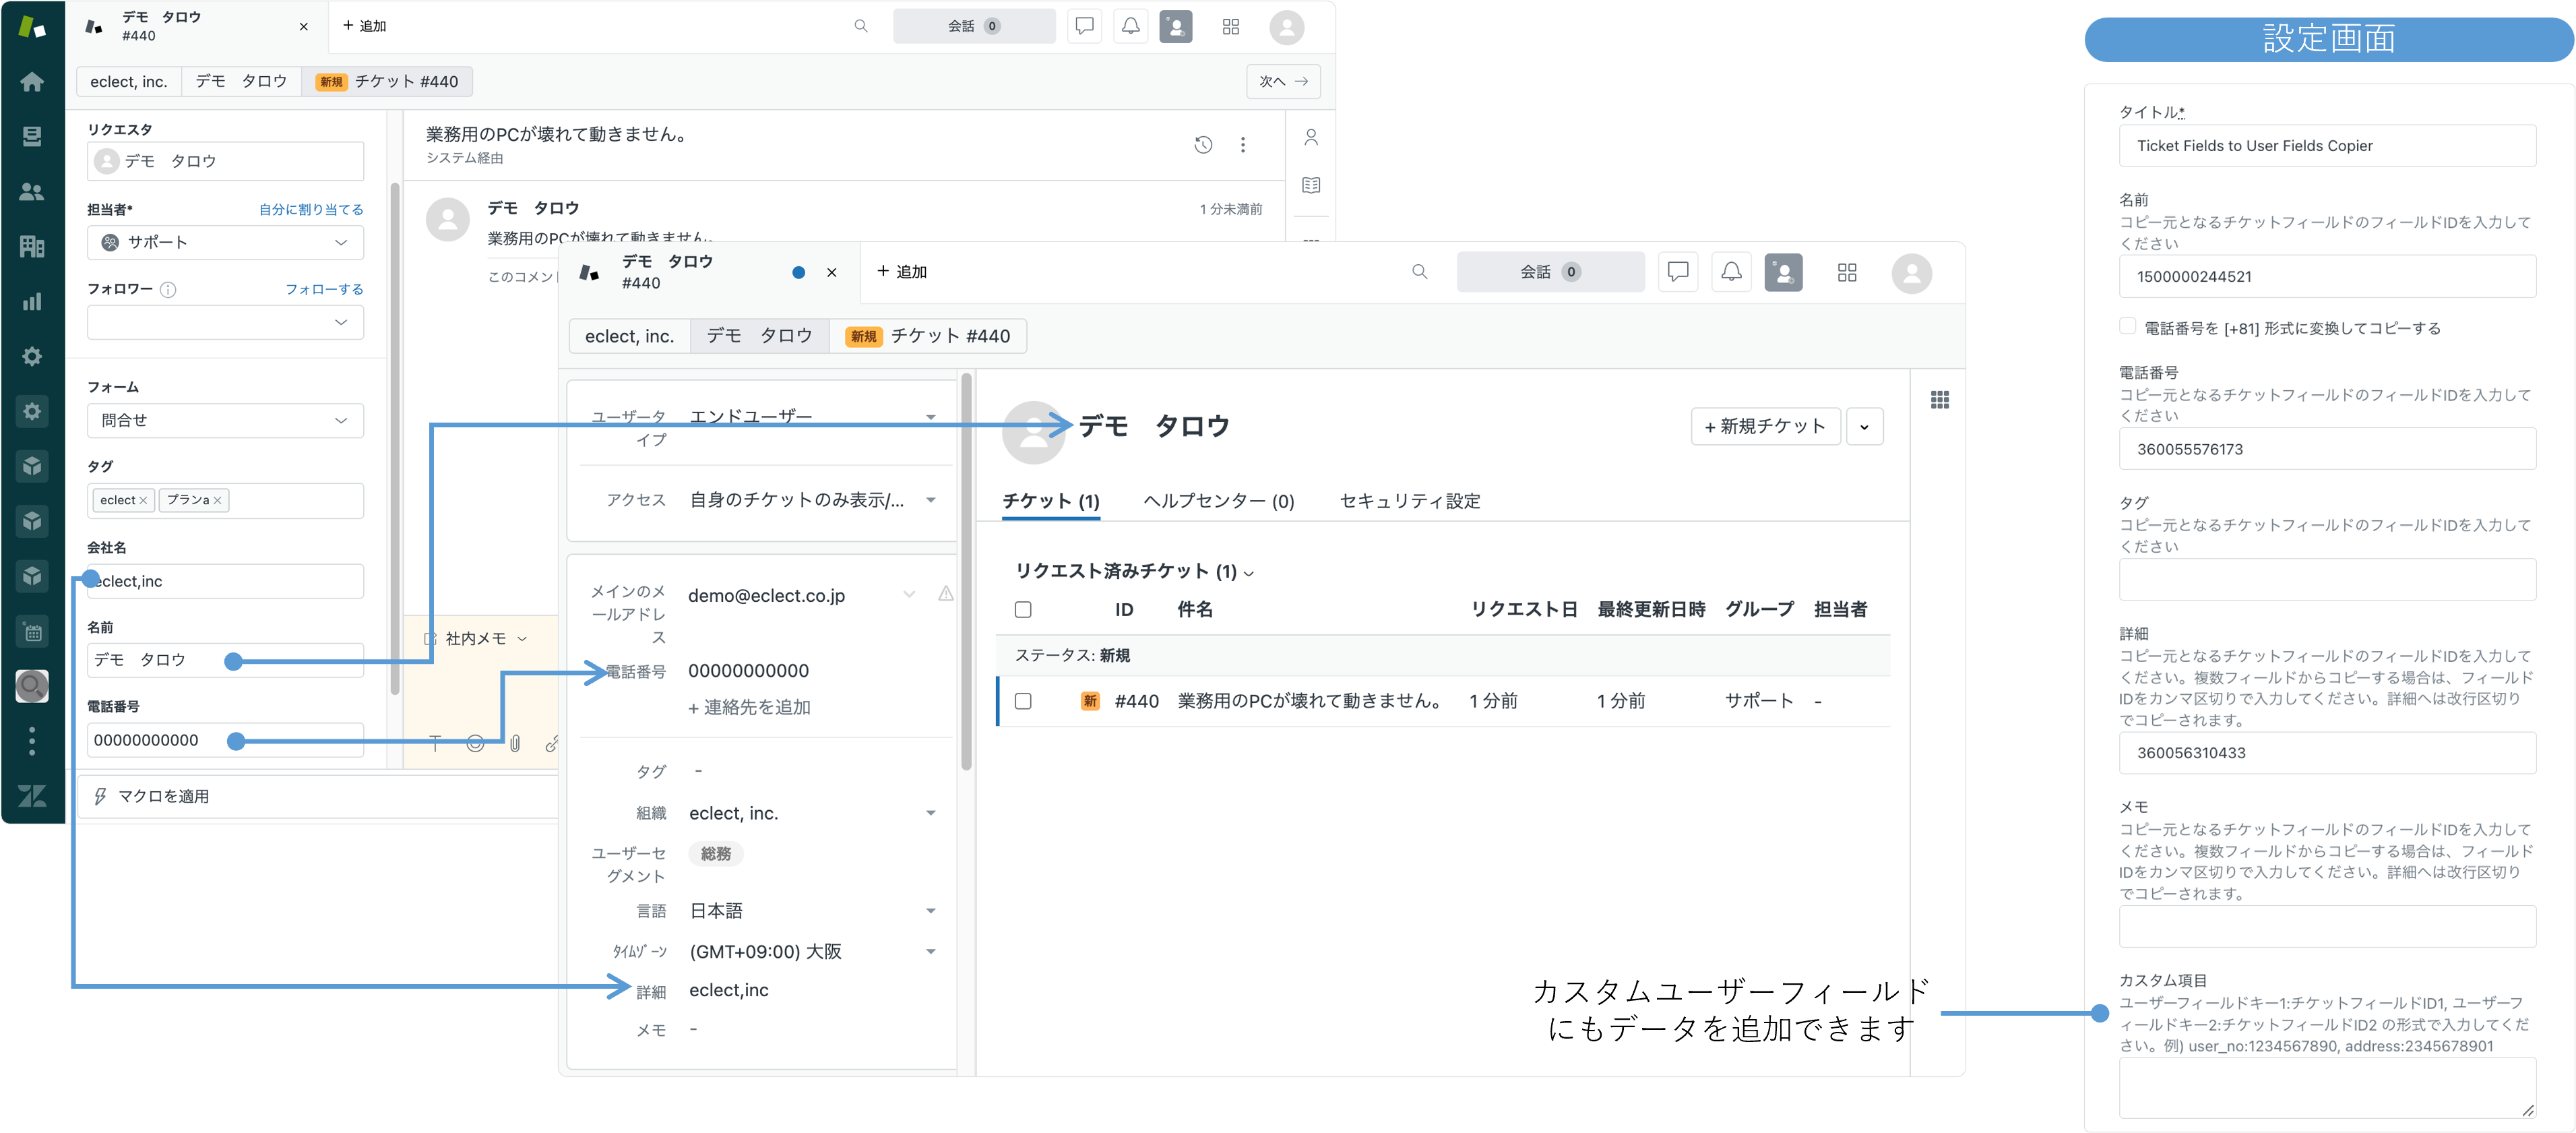Open the Home icon in left sidebar
Viewport: 2576px width, 1133px height.
click(x=32, y=81)
